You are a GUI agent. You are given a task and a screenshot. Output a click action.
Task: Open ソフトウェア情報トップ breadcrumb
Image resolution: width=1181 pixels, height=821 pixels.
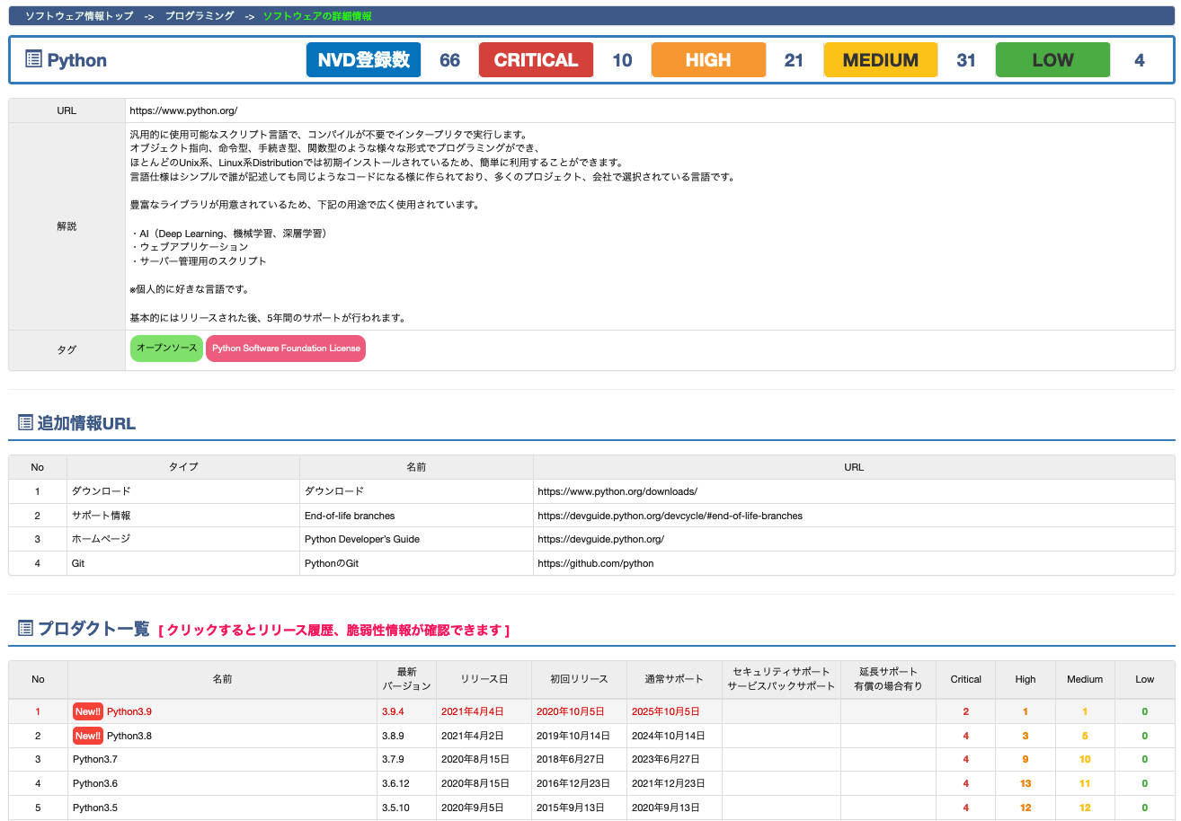79,16
